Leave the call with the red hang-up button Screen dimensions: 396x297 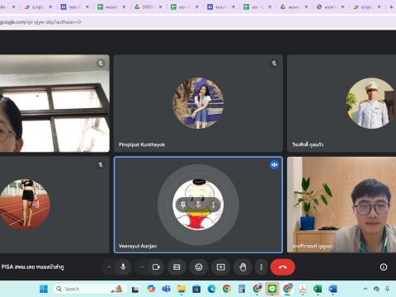coord(283,266)
